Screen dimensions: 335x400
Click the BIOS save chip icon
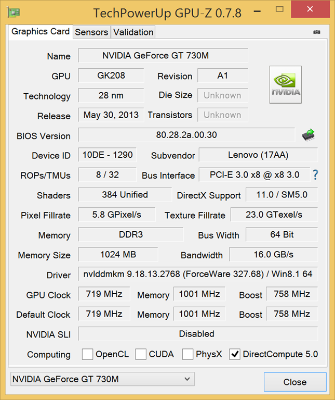[x=309, y=135]
